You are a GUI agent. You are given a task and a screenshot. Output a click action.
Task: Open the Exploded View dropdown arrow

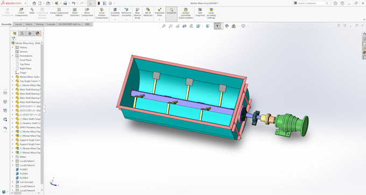[159, 19]
